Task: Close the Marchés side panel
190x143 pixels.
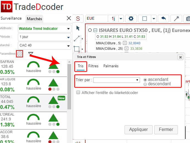Action: tap(69, 18)
